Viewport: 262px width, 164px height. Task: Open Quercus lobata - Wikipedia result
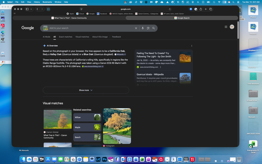(150, 74)
